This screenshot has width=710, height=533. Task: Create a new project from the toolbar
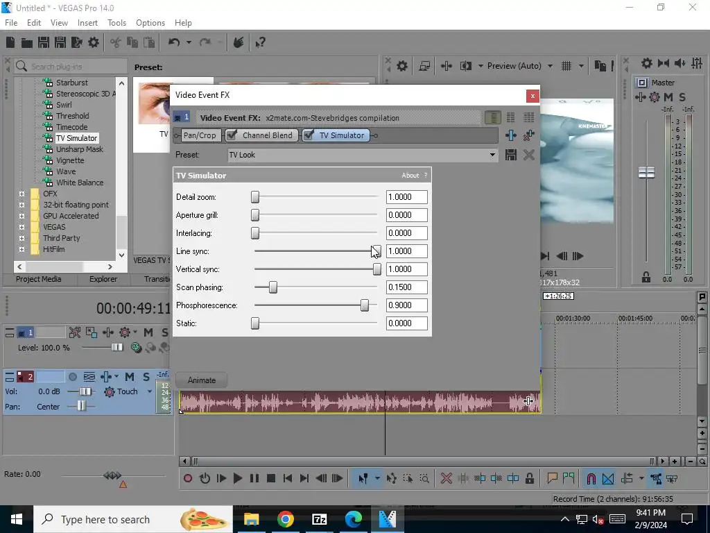(10, 42)
